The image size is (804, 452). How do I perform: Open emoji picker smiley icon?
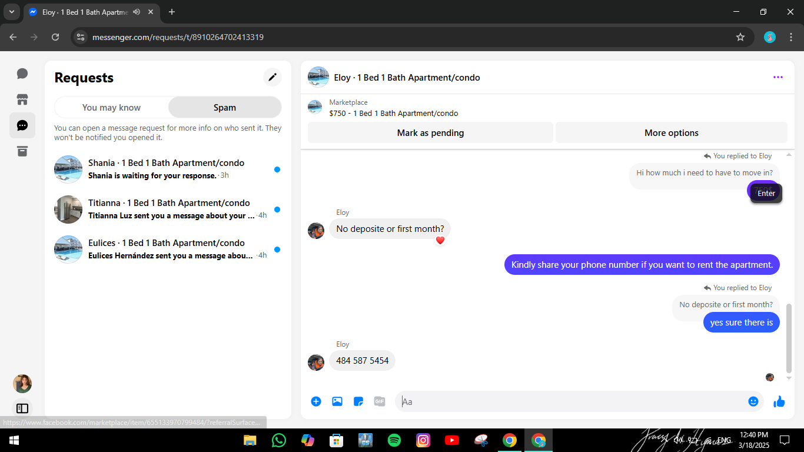[753, 401]
